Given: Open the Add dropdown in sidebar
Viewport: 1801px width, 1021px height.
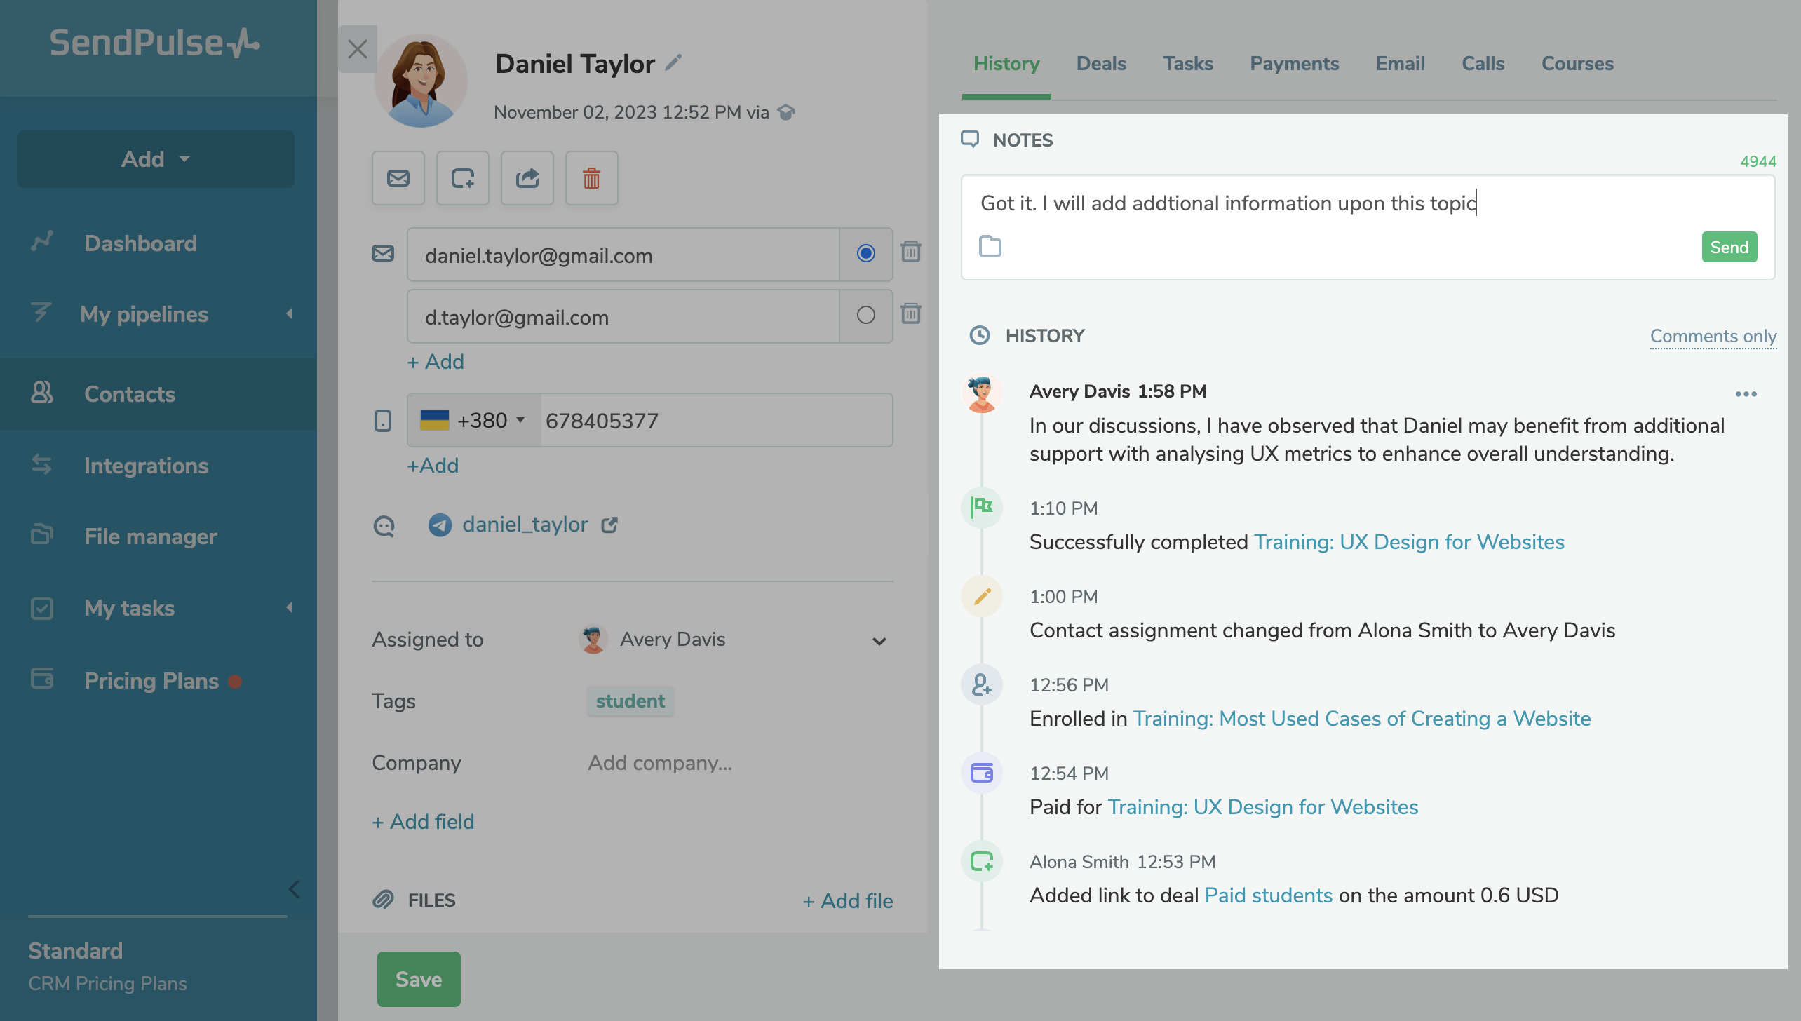Looking at the screenshot, I should pos(156,159).
